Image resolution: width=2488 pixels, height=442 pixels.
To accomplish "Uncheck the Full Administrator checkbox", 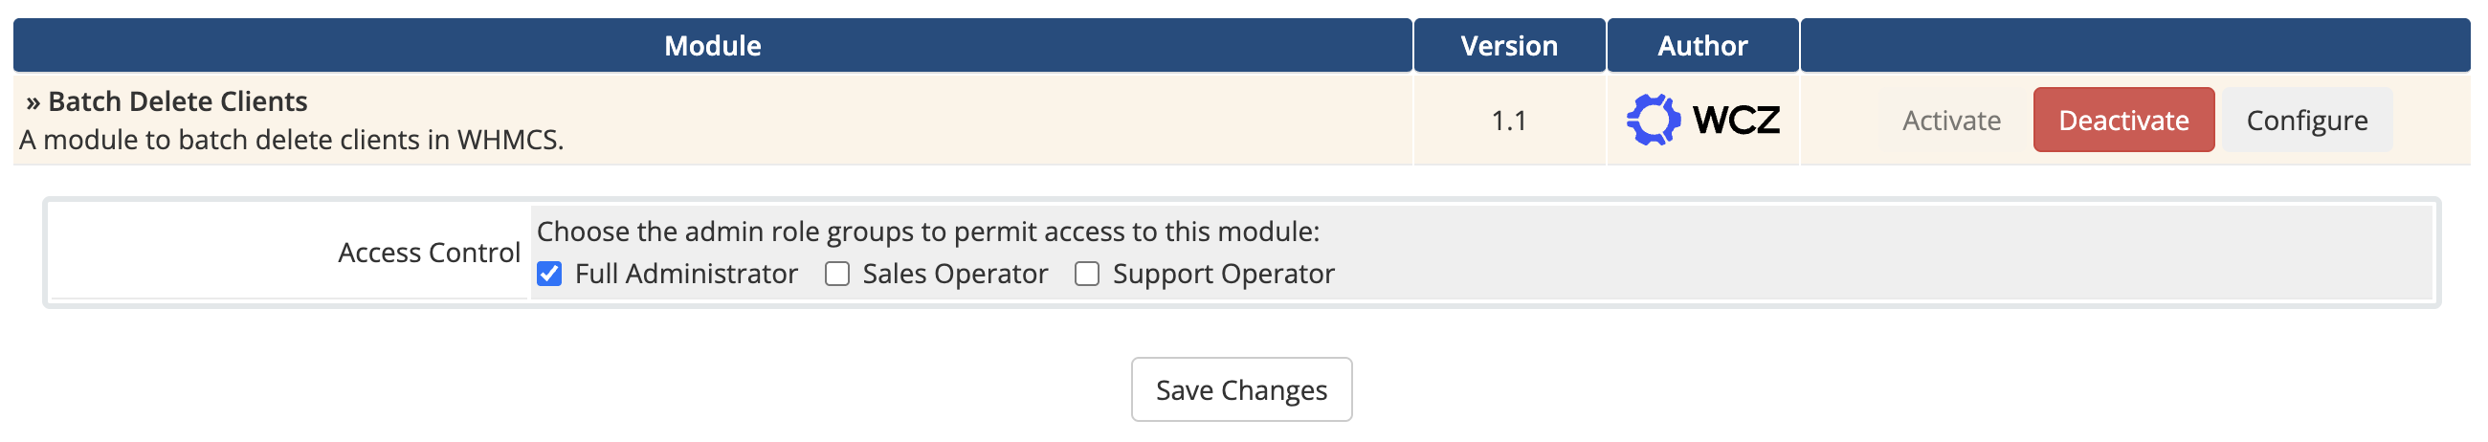I will pyautogui.click(x=549, y=274).
